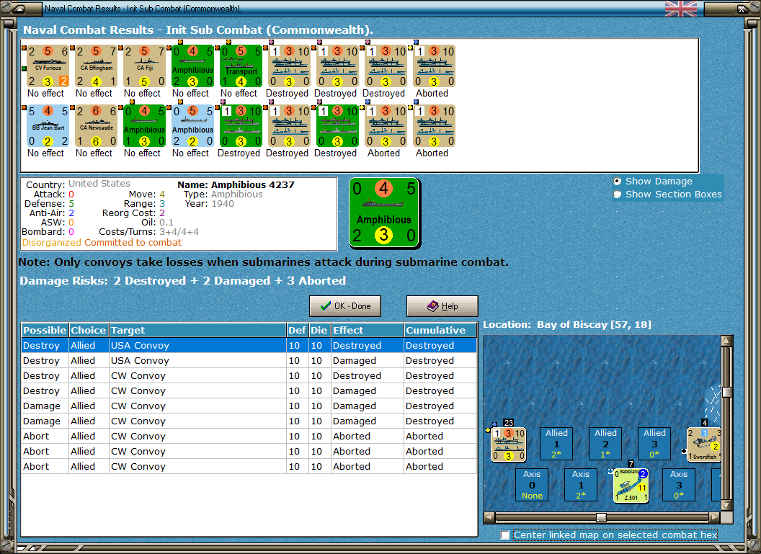
Task: Close the Naval Combat Results window
Action: 742,8
